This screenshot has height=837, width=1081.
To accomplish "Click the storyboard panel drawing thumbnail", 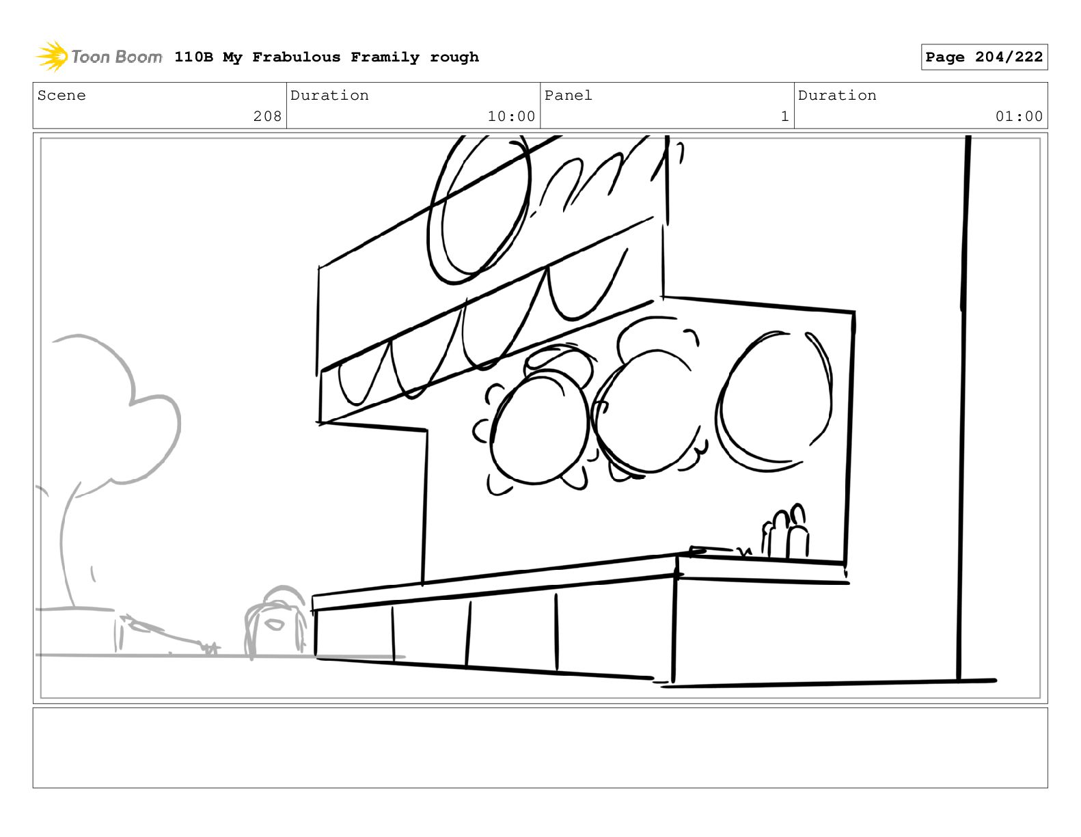I will coord(540,418).
